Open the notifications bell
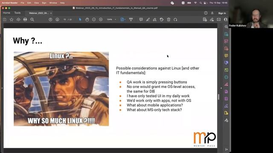 pos(212,13)
